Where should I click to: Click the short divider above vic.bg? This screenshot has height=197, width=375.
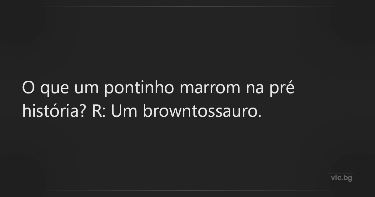pos(341,173)
